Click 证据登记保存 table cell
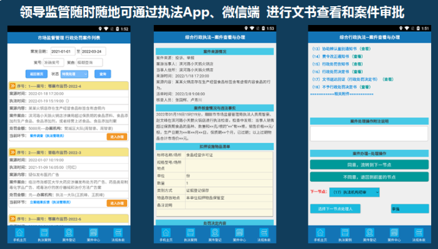This screenshot has height=249, width=438. click(x=229, y=190)
